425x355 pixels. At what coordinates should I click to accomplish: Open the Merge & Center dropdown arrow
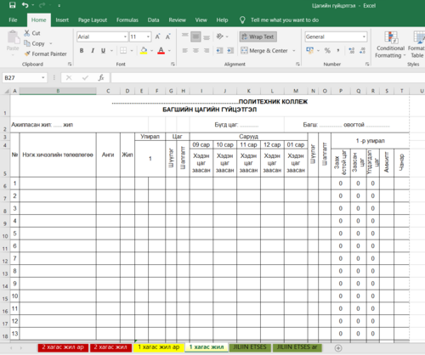pos(294,51)
